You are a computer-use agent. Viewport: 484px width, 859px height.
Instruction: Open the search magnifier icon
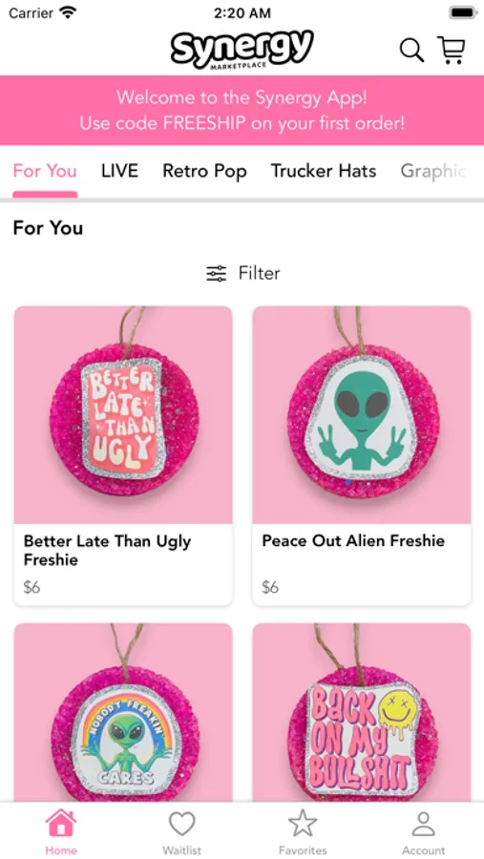click(411, 51)
